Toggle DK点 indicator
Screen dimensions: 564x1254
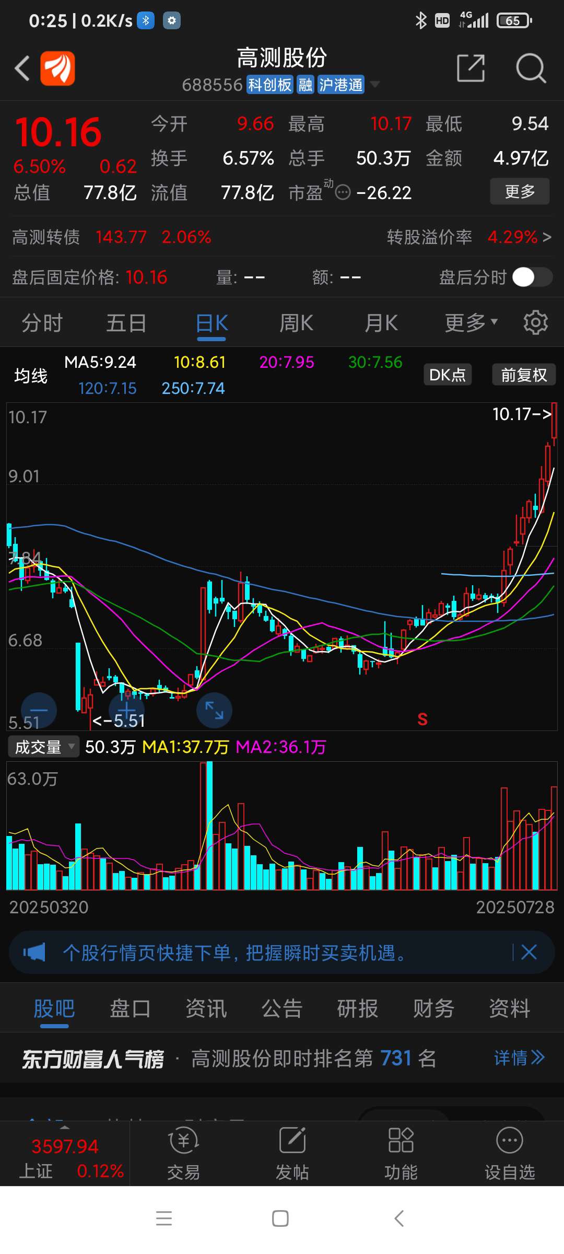[x=448, y=375]
